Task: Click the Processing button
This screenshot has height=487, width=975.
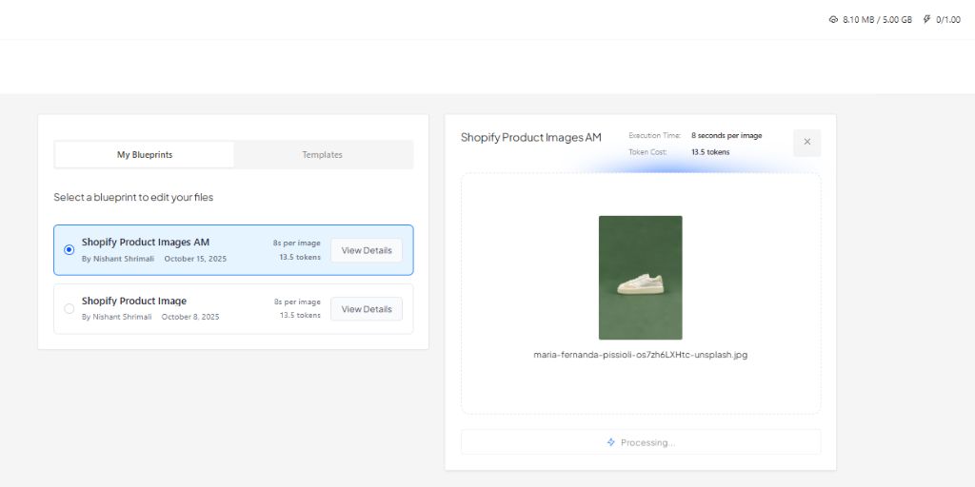Action: pyautogui.click(x=641, y=442)
